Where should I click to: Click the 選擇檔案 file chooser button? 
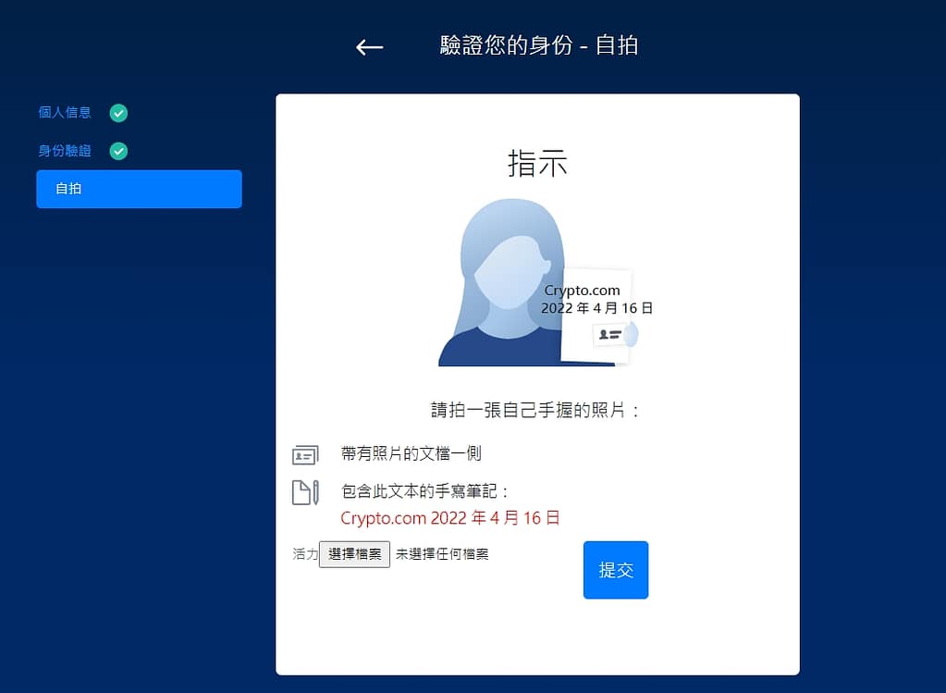click(354, 554)
